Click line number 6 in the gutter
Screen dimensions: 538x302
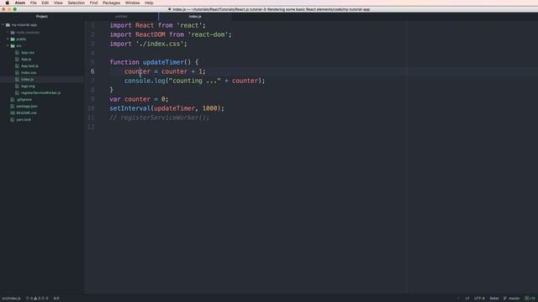point(92,71)
